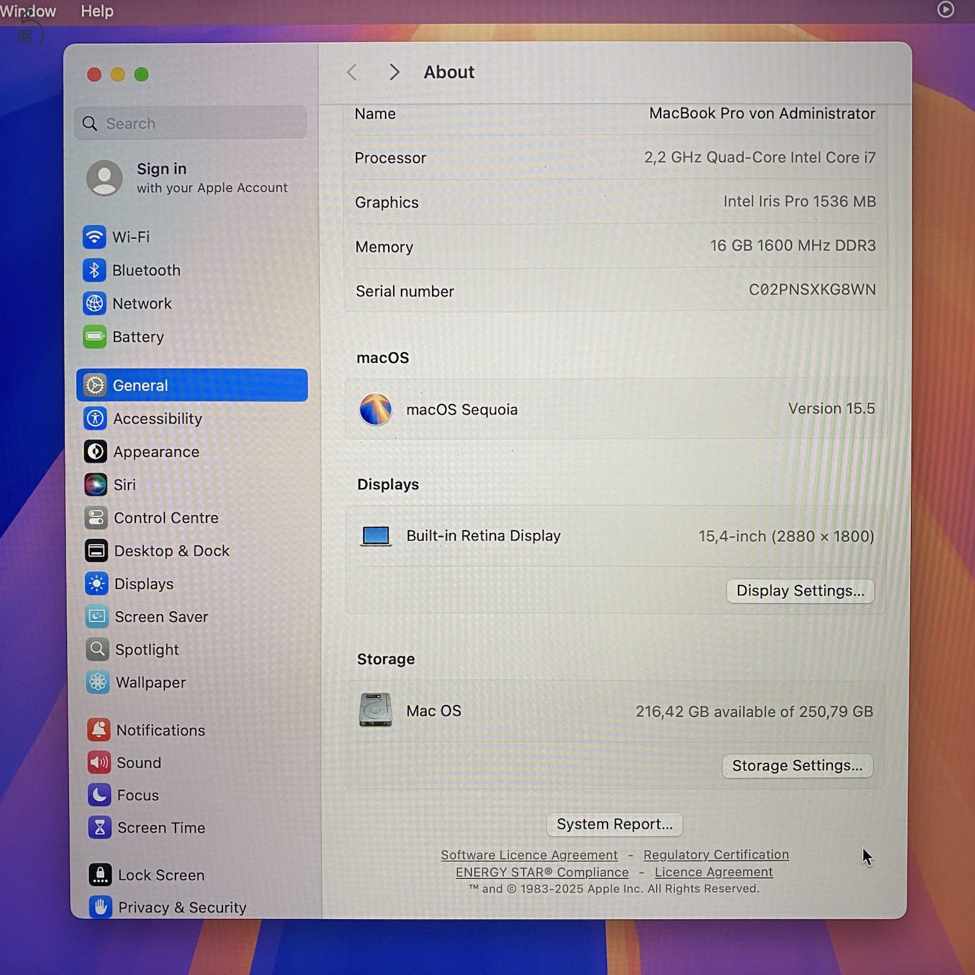Click the Version 15.5 text
Image resolution: width=975 pixels, height=975 pixels.
tap(831, 408)
